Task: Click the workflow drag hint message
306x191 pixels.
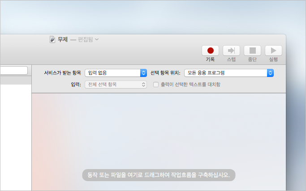Action: point(159,175)
